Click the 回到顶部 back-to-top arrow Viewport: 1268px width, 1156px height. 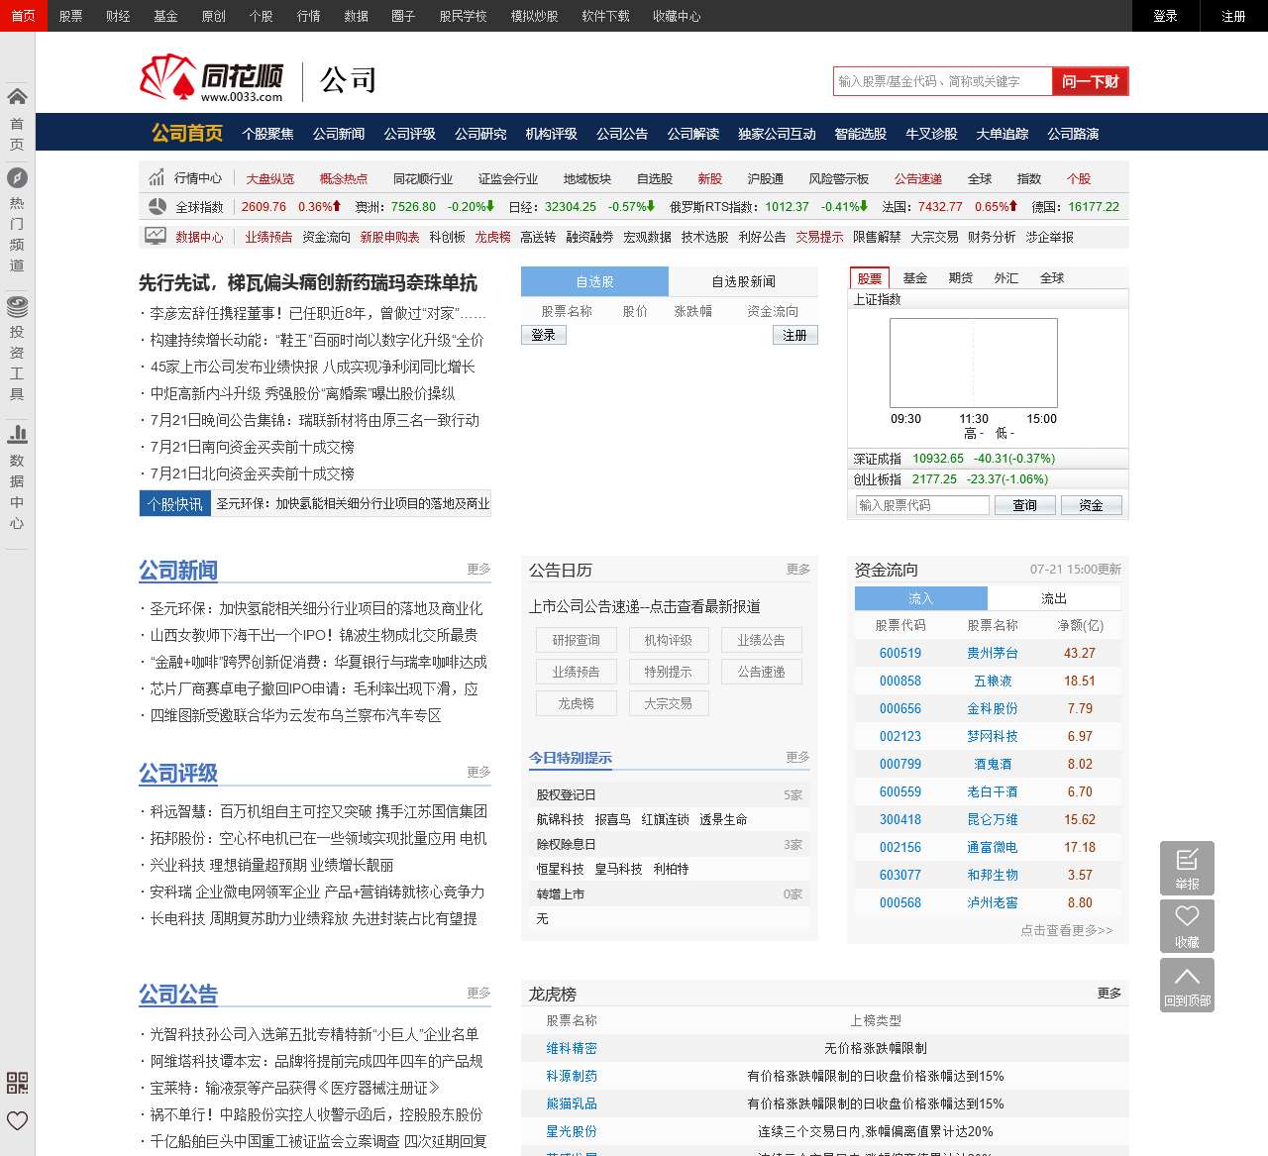(1187, 985)
